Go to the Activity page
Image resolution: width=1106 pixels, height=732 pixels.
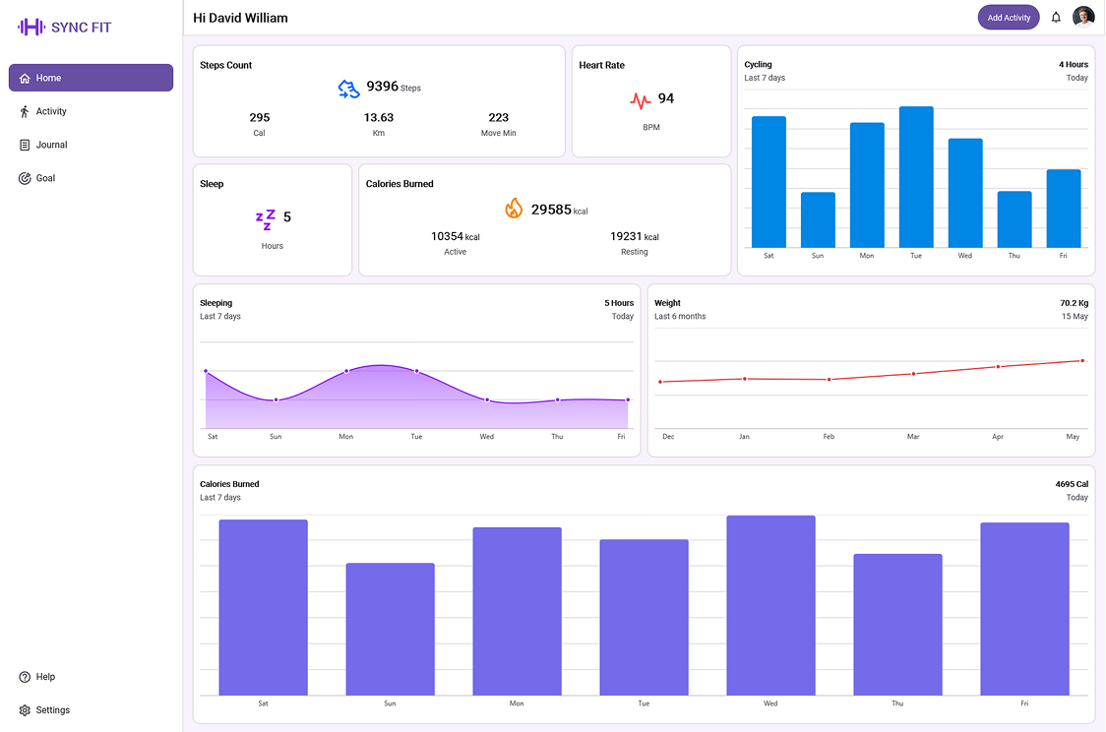pyautogui.click(x=91, y=111)
